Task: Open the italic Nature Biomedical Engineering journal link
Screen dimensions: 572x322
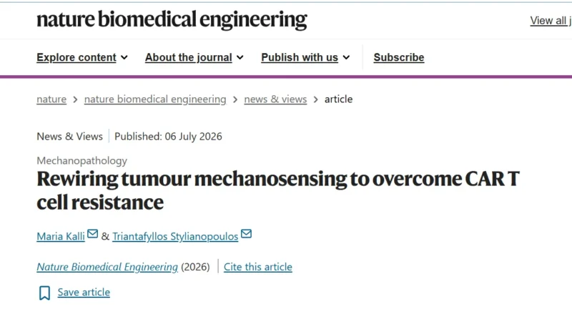Action: pos(107,267)
